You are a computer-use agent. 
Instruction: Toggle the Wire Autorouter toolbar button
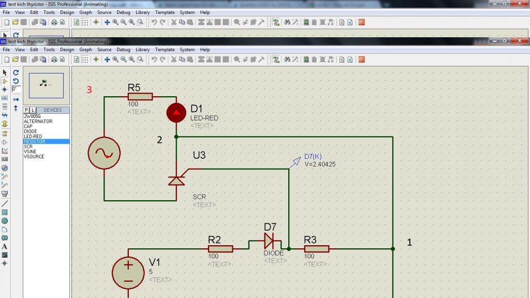tap(276, 59)
